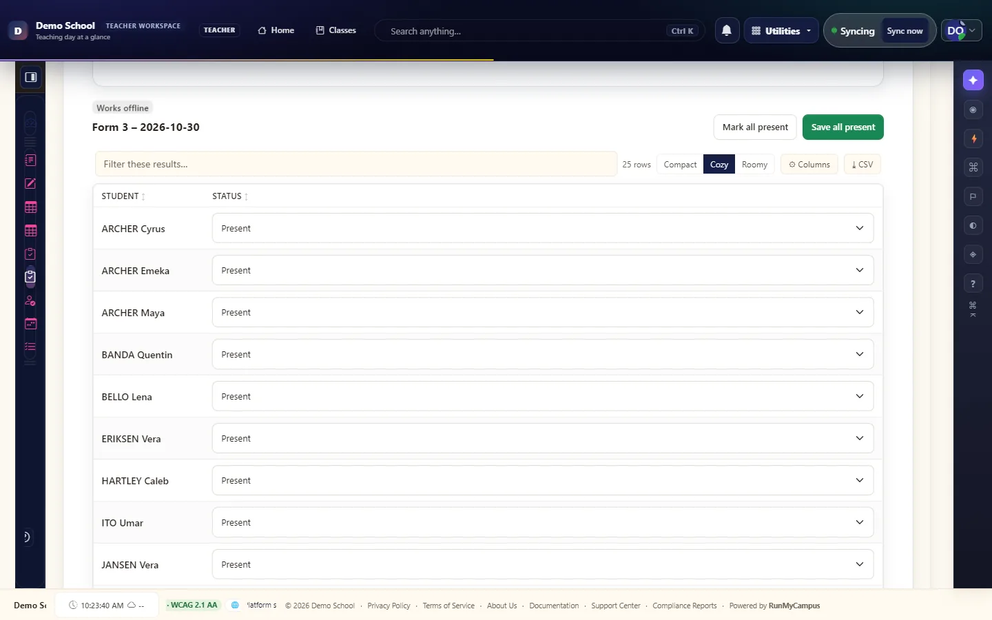
Task: Select Roomy row density
Action: [754, 165]
